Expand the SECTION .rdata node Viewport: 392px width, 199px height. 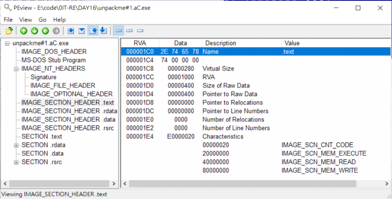point(16,145)
